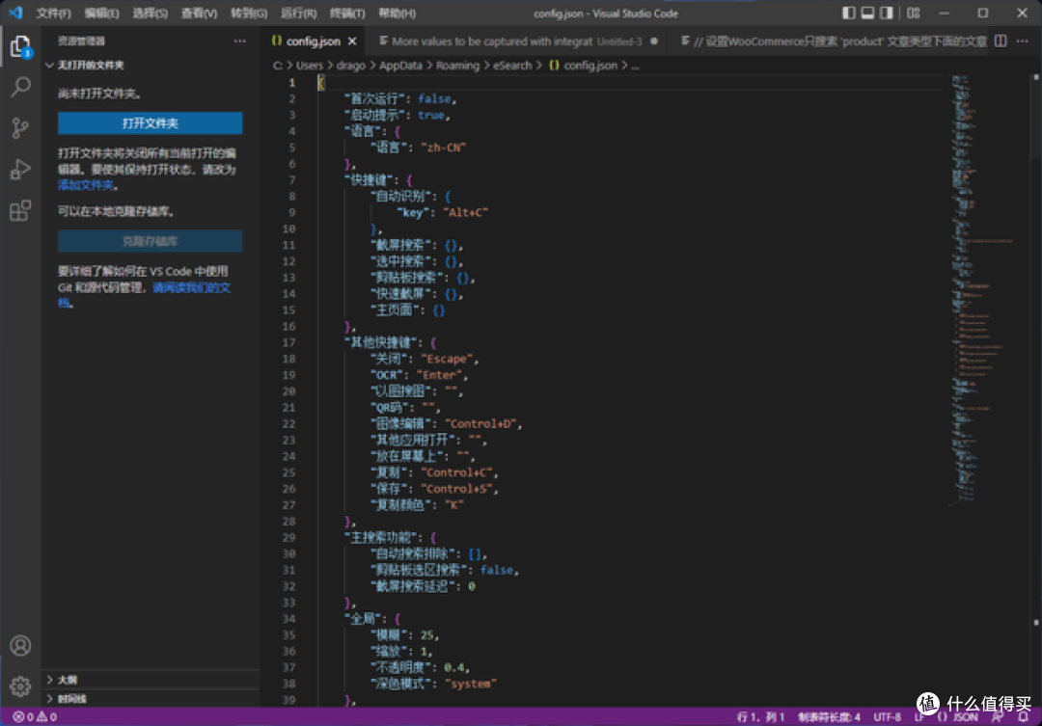Toggle bottom panel layout icon
This screenshot has height=726, width=1042.
click(868, 13)
